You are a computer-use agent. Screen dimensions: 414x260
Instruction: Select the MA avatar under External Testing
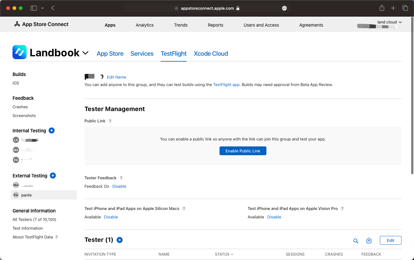[16, 185]
